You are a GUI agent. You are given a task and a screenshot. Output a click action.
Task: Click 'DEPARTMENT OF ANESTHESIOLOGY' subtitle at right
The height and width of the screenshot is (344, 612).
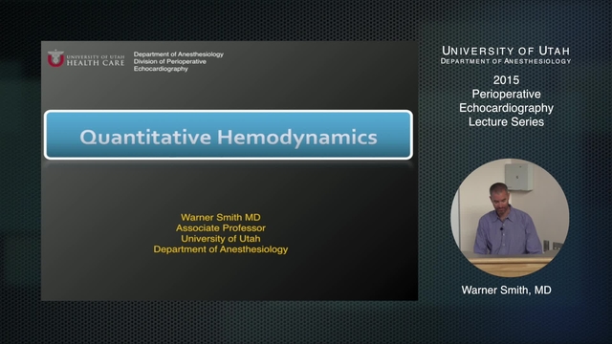coord(506,61)
